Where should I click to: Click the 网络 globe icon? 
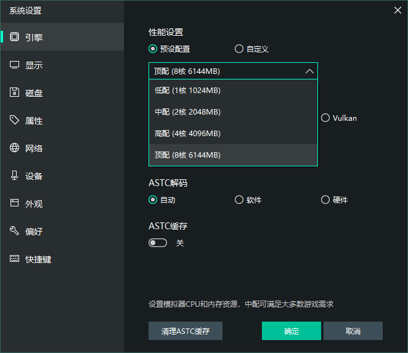tap(14, 148)
